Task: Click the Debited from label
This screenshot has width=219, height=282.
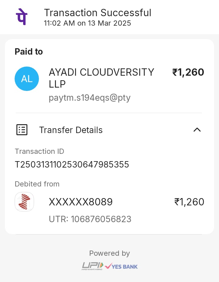Action: point(37,184)
